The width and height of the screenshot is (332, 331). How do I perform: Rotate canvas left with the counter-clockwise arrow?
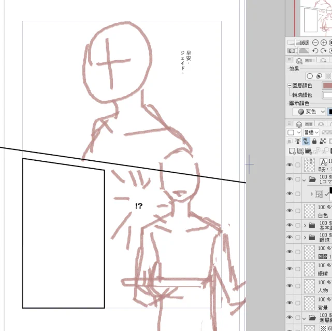point(315,51)
